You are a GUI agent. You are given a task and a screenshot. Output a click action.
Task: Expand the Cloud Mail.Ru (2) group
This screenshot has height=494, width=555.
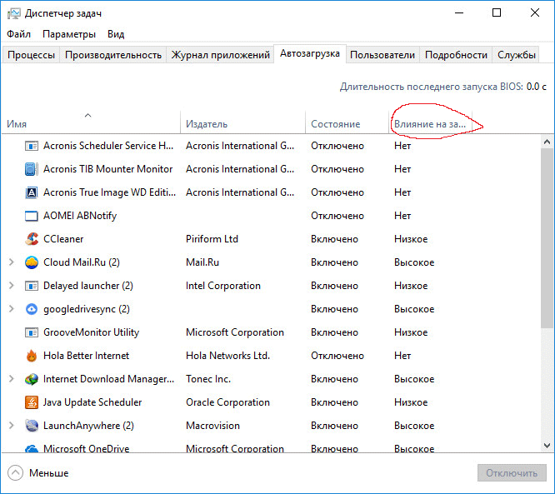(12, 262)
